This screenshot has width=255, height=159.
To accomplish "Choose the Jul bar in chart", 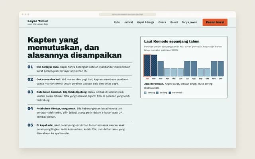I will [x=187, y=69].
